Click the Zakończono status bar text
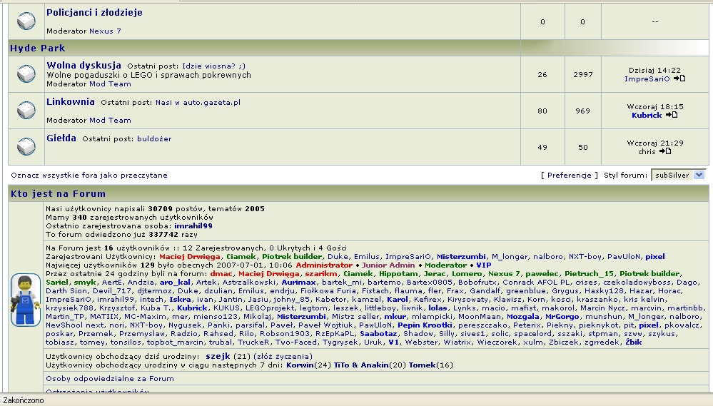 [x=23, y=400]
